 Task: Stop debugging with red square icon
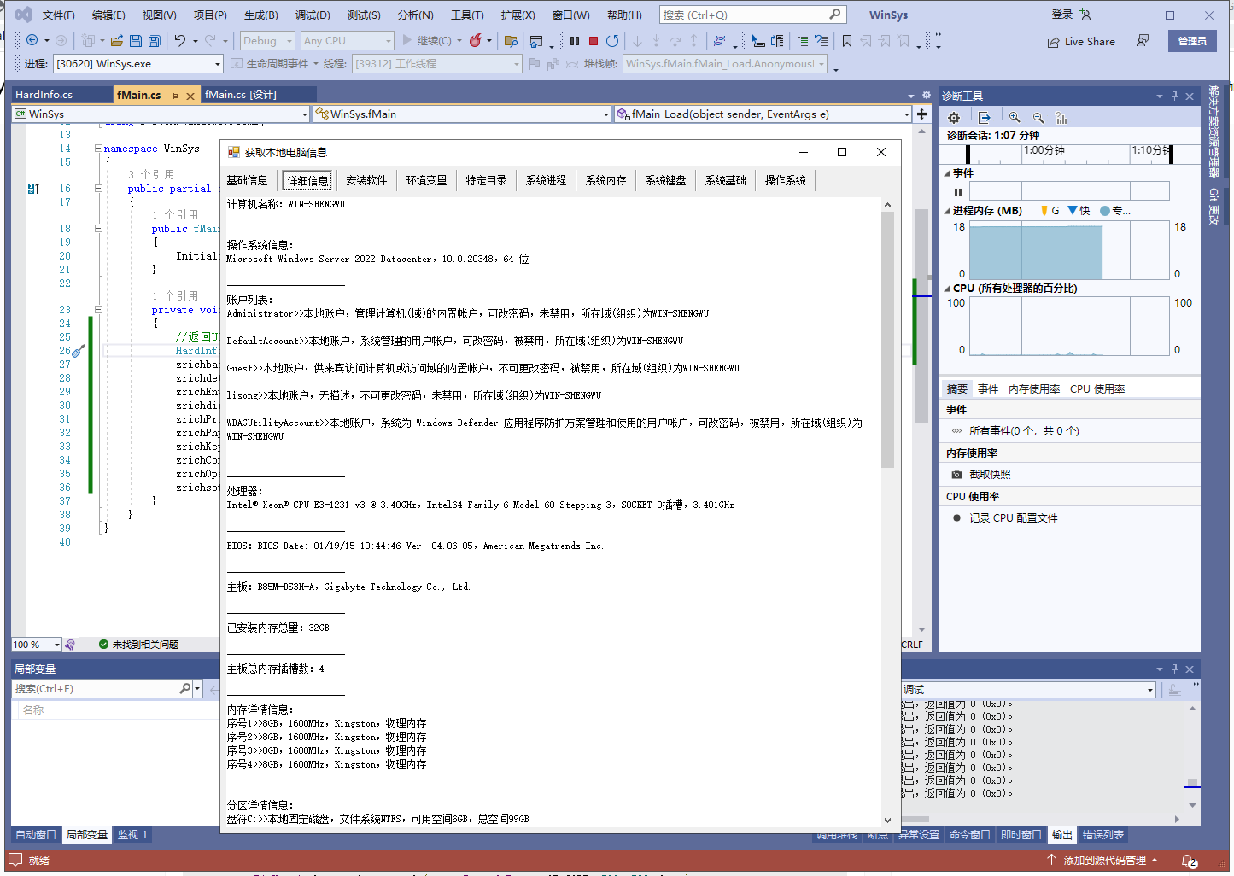coord(594,40)
